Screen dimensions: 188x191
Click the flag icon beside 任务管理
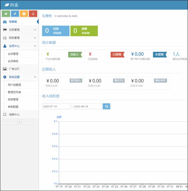click(x=5, y=30)
